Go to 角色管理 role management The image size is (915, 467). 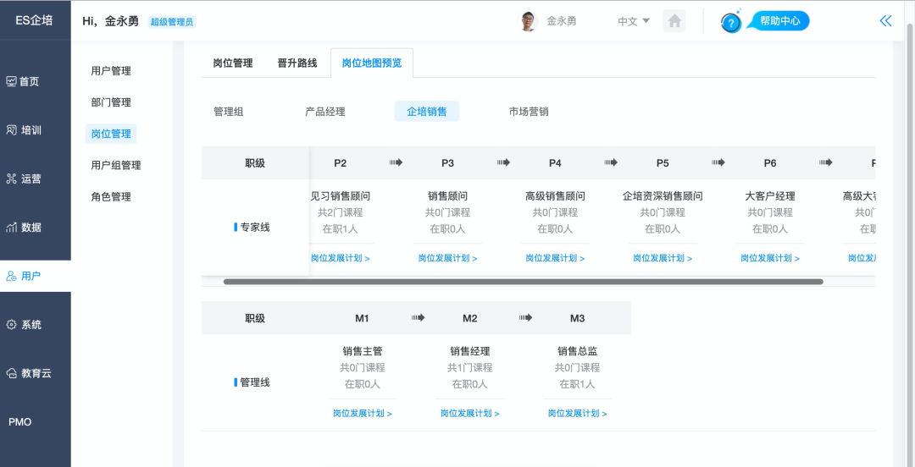click(111, 196)
